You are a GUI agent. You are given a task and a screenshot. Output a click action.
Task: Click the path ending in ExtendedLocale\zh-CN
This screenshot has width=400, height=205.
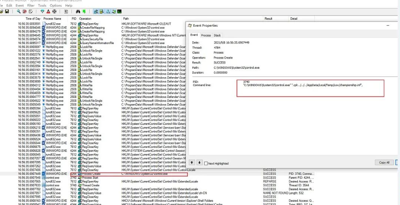pos(163,193)
